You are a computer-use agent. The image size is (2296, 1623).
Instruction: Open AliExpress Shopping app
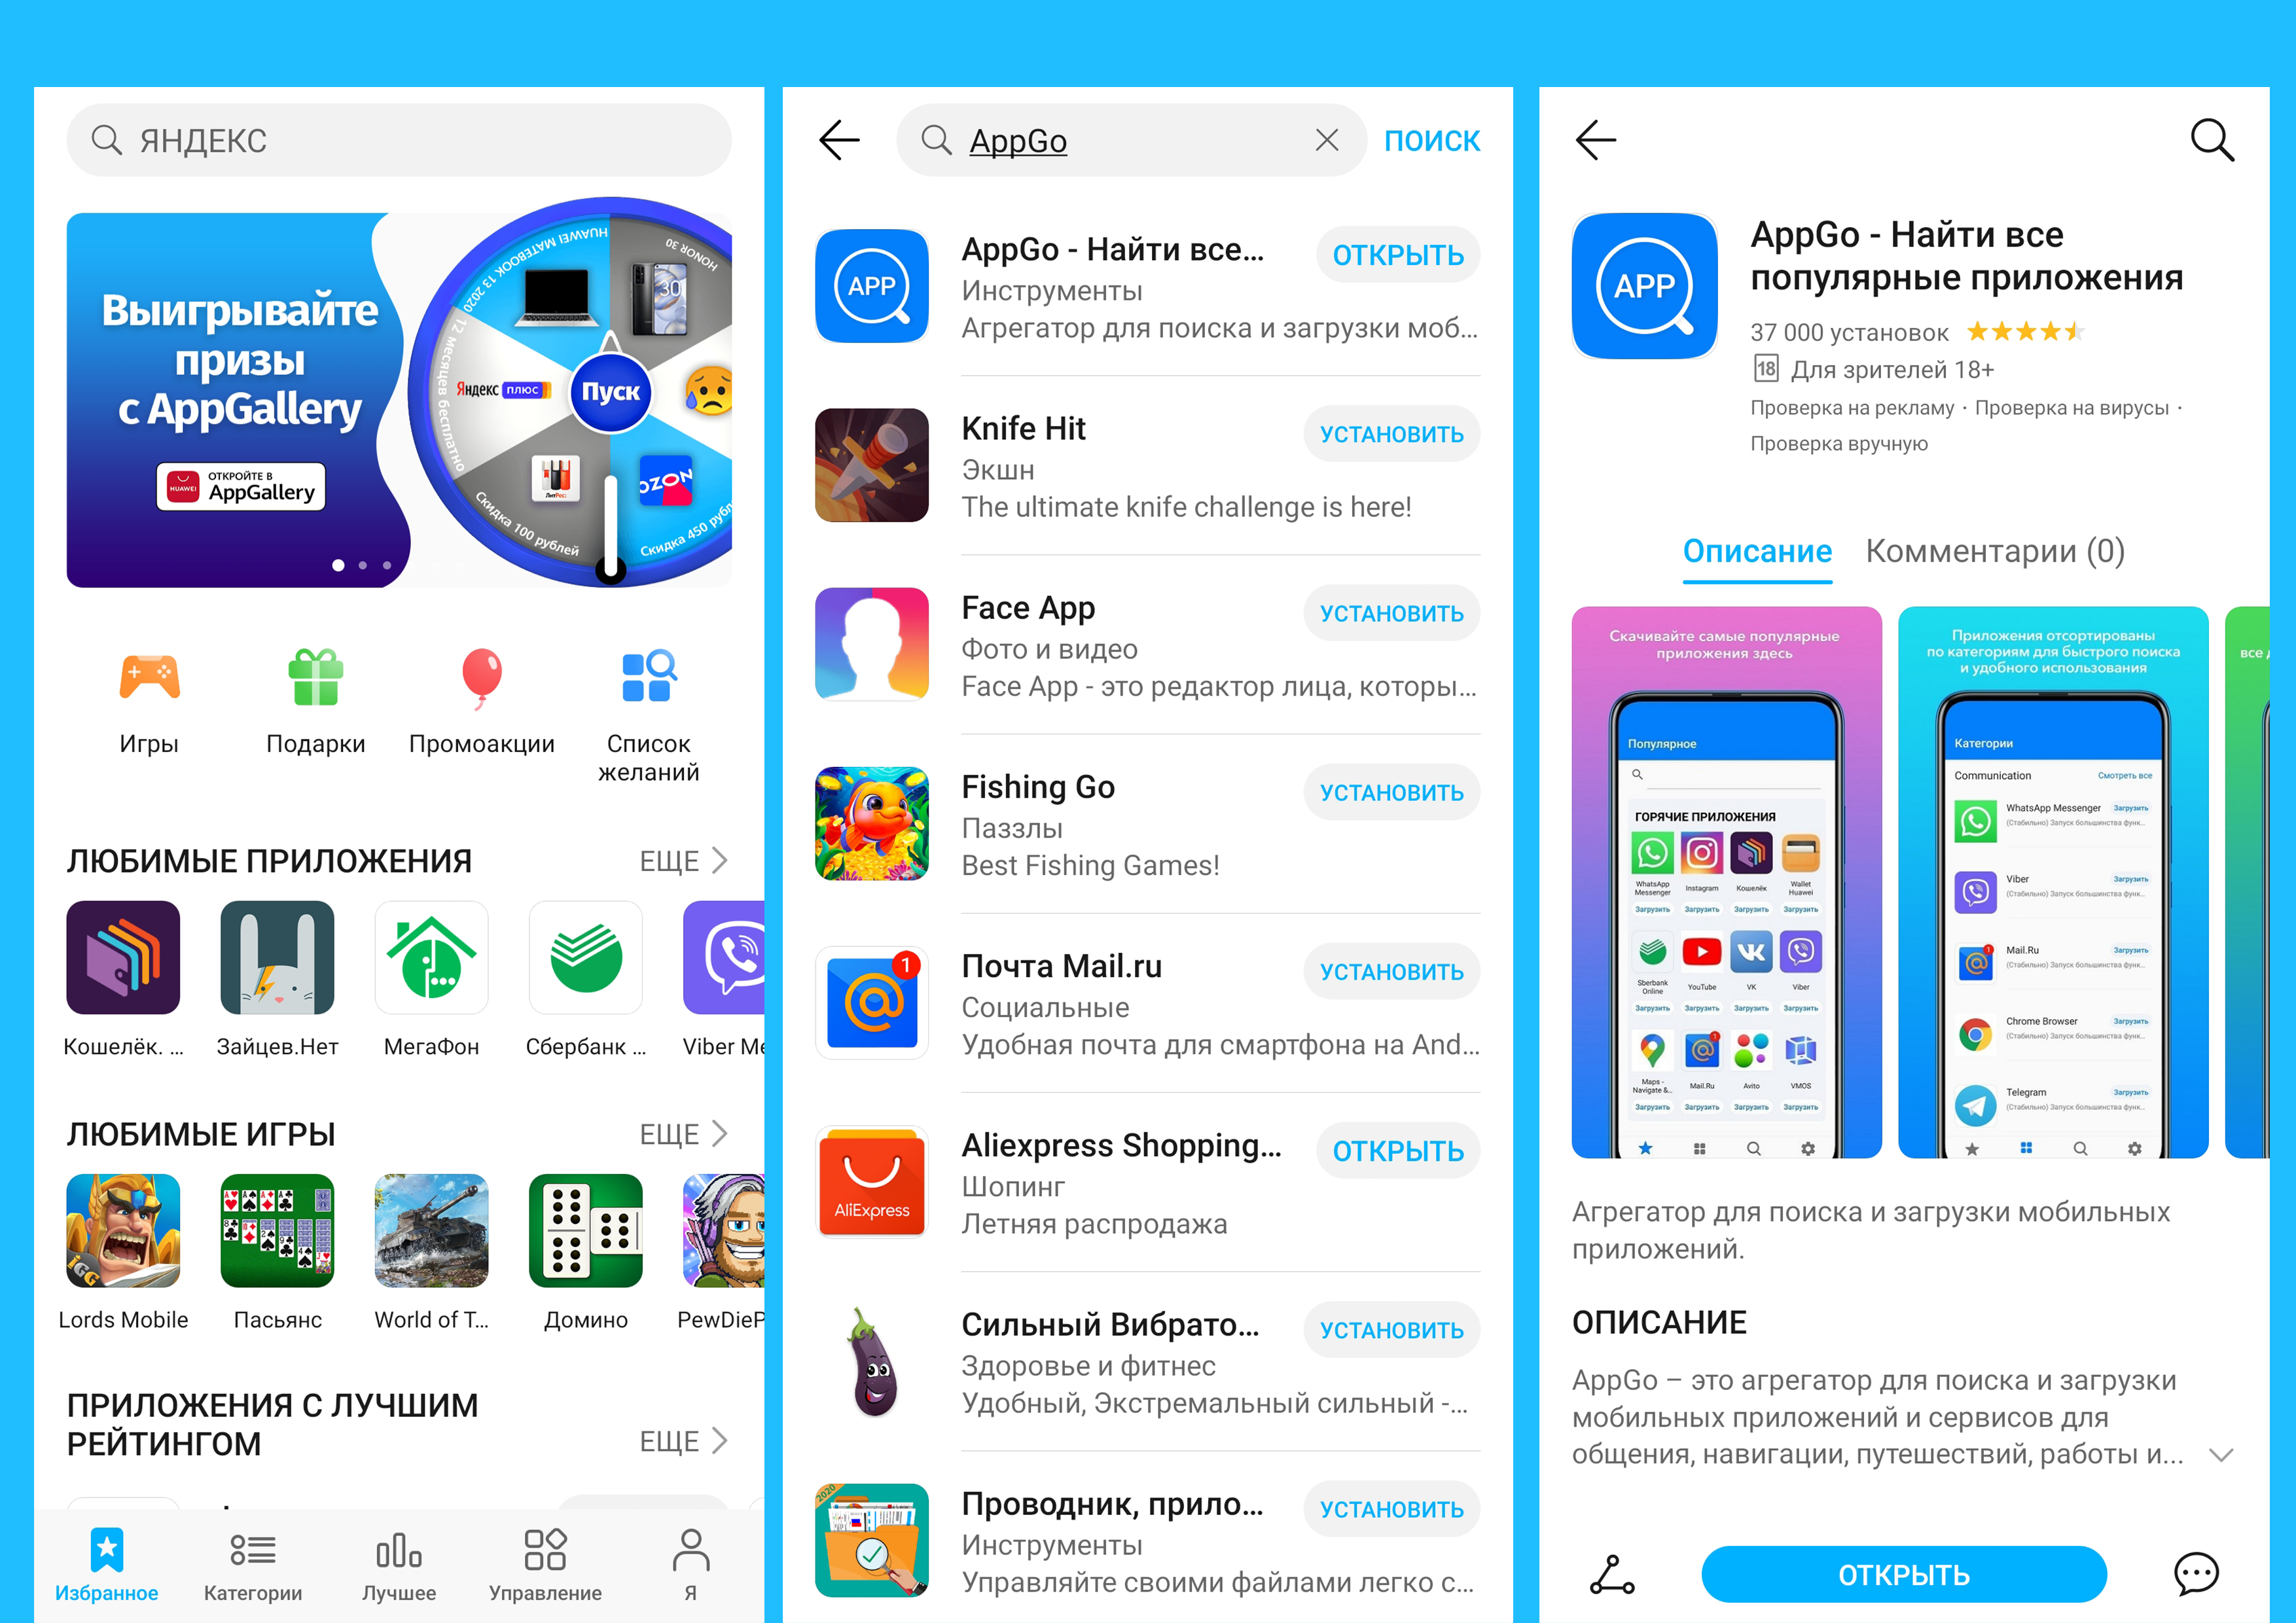1405,1150
